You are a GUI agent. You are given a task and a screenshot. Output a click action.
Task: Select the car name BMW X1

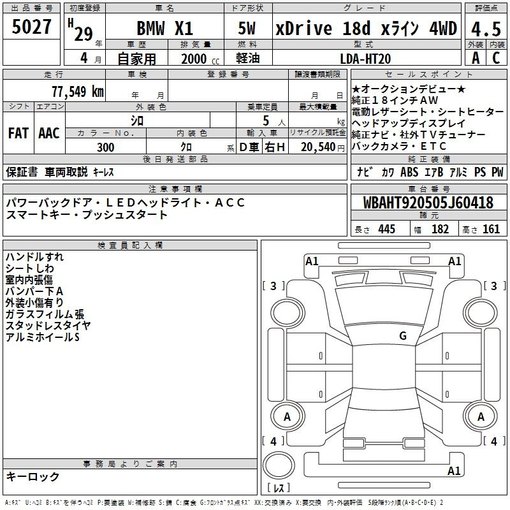tap(165, 28)
